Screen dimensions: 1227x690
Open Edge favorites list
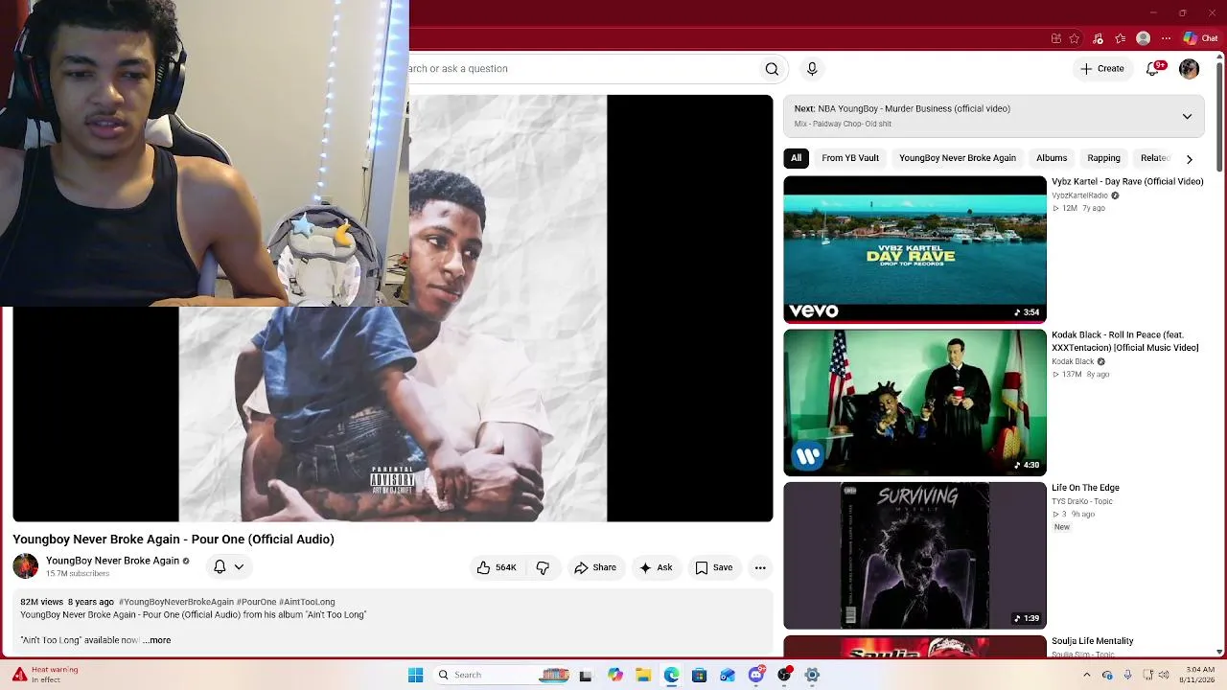1120,38
